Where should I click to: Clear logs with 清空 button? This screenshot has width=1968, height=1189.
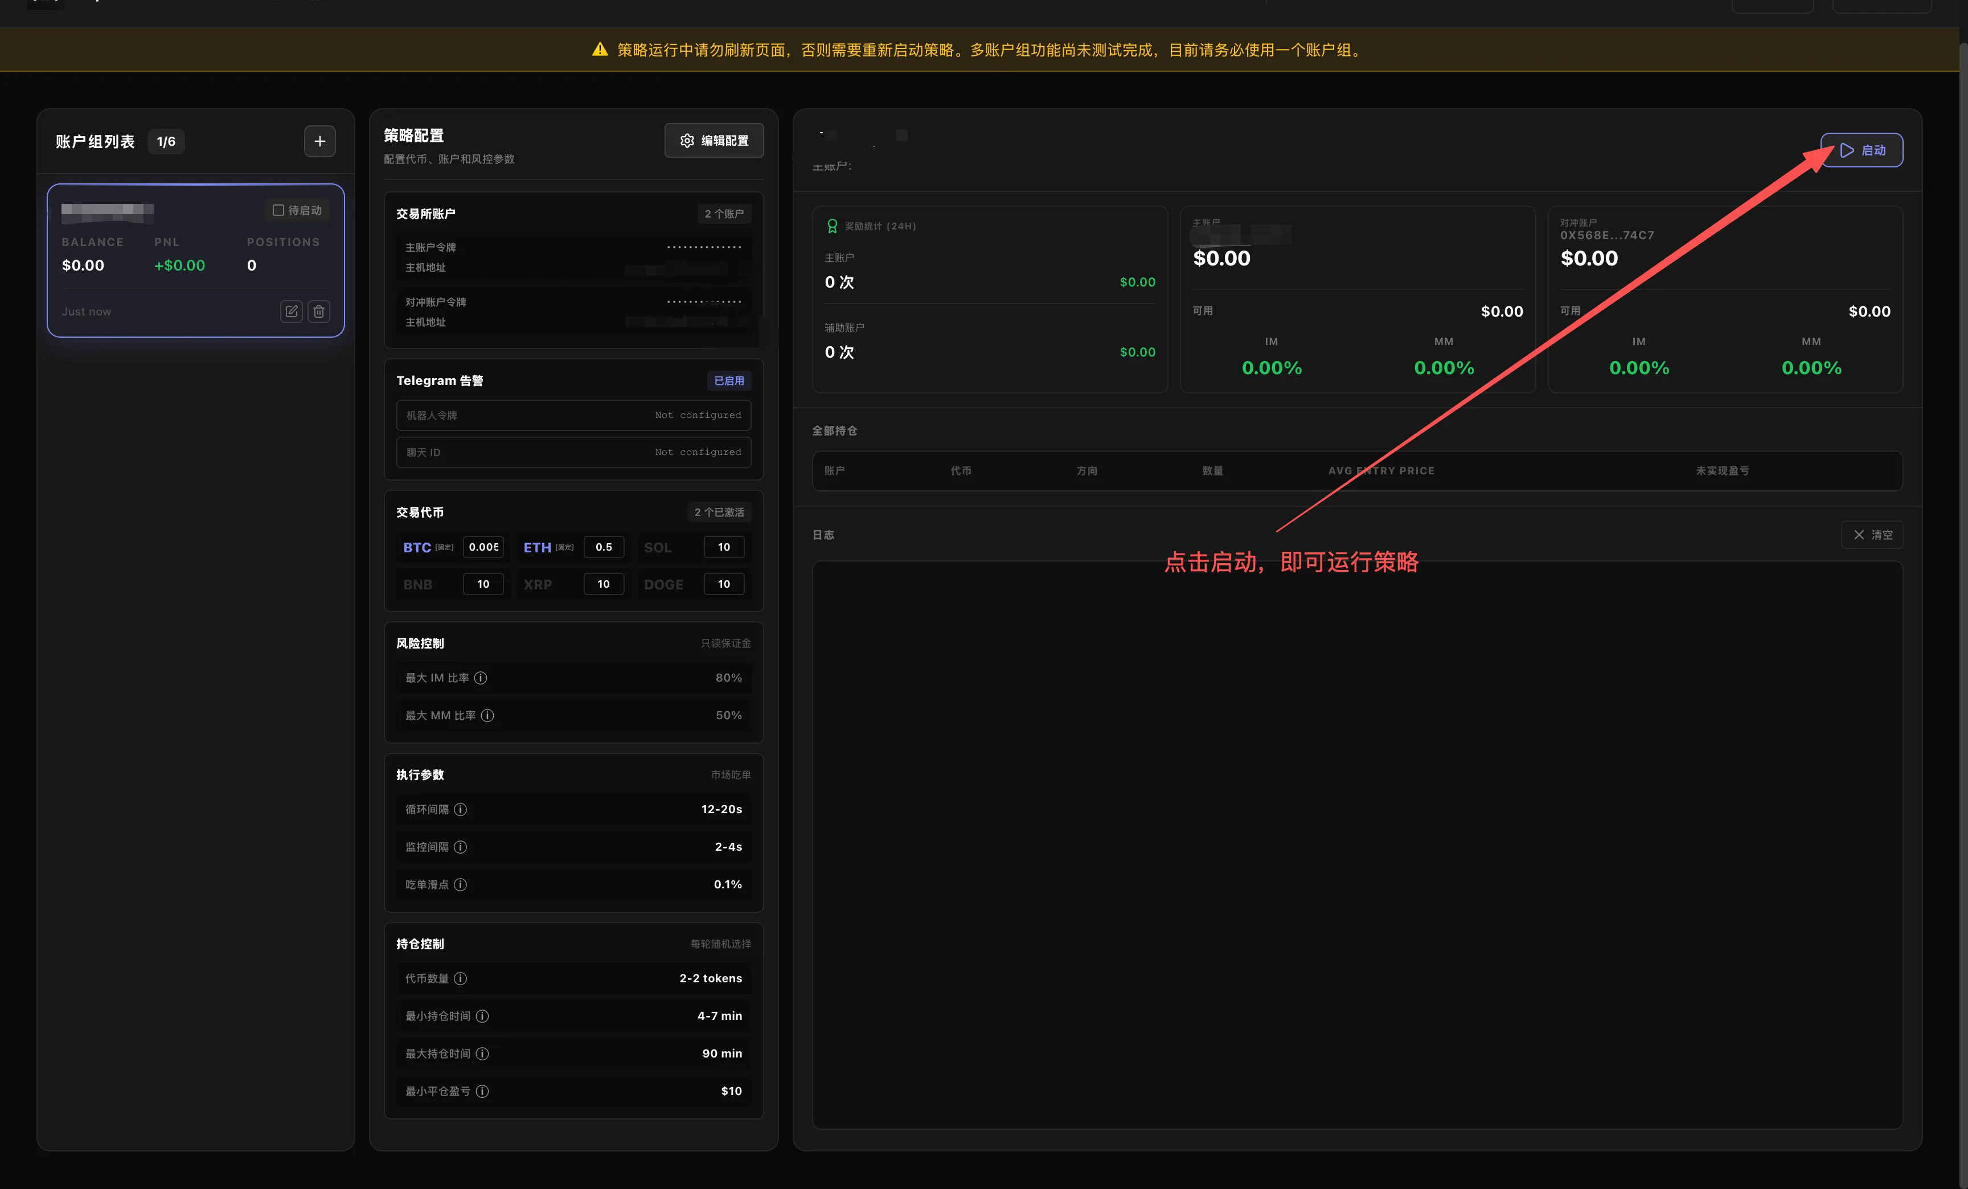pos(1871,535)
